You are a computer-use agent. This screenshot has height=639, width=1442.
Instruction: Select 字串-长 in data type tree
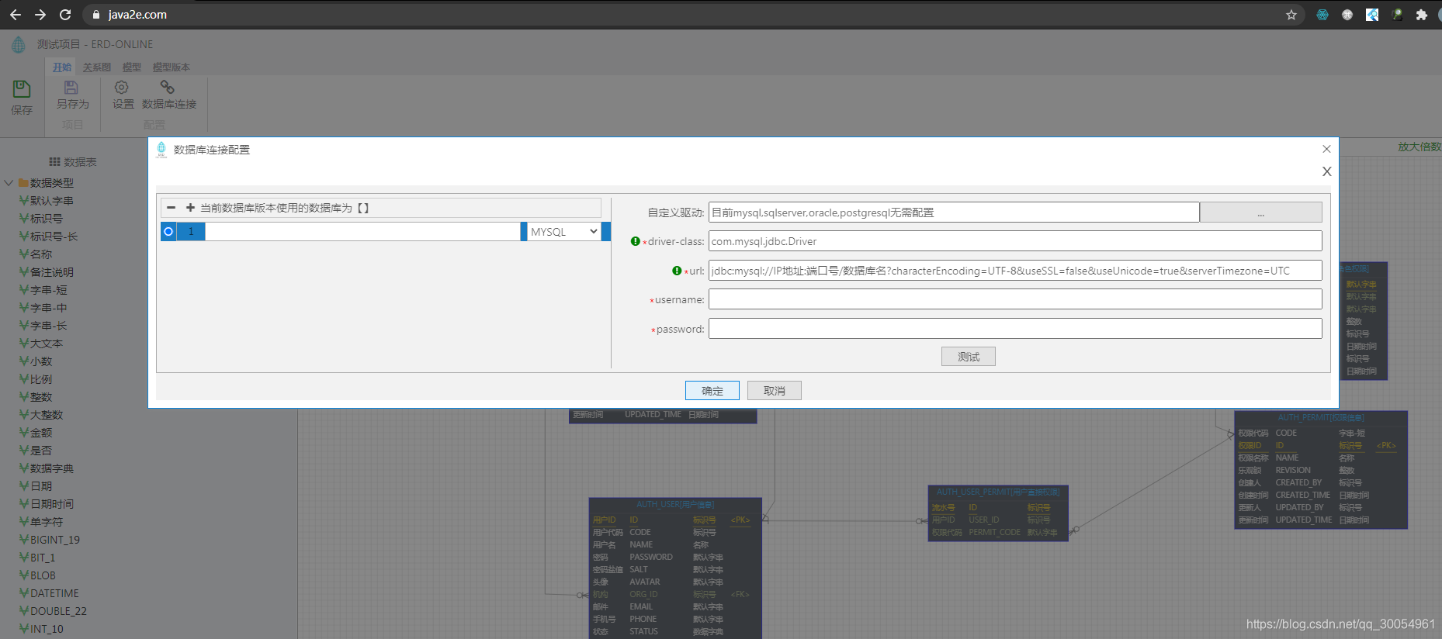pos(48,326)
